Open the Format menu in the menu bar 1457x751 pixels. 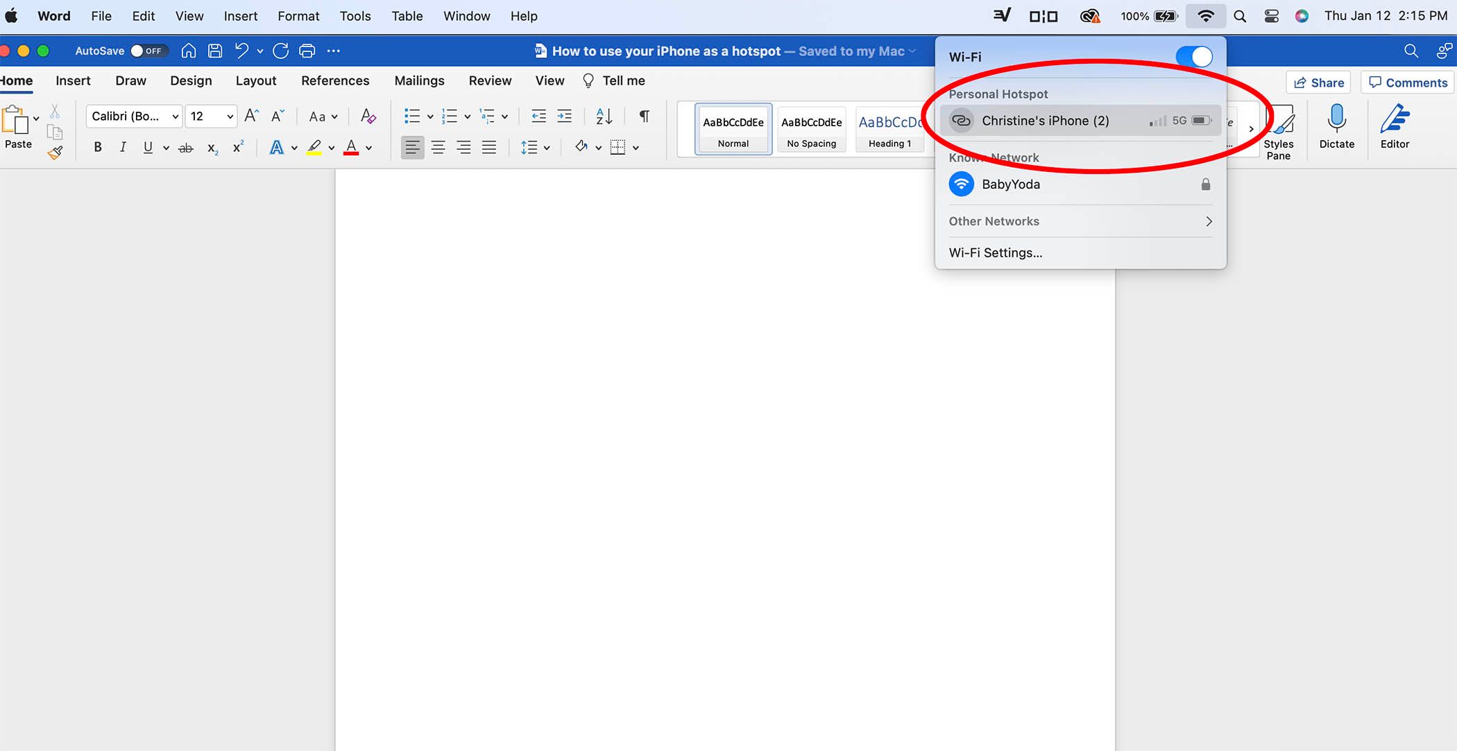(x=298, y=16)
